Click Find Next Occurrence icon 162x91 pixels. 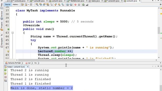pos(44,5)
